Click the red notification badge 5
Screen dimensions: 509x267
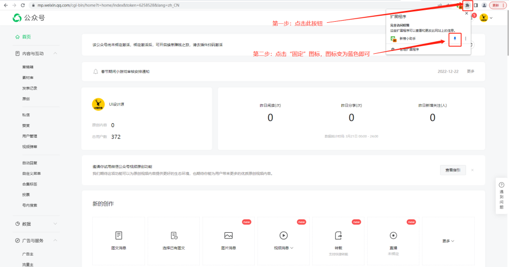pos(474,15)
